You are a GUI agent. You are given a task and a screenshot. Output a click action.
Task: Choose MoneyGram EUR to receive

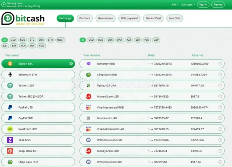tap(152, 151)
